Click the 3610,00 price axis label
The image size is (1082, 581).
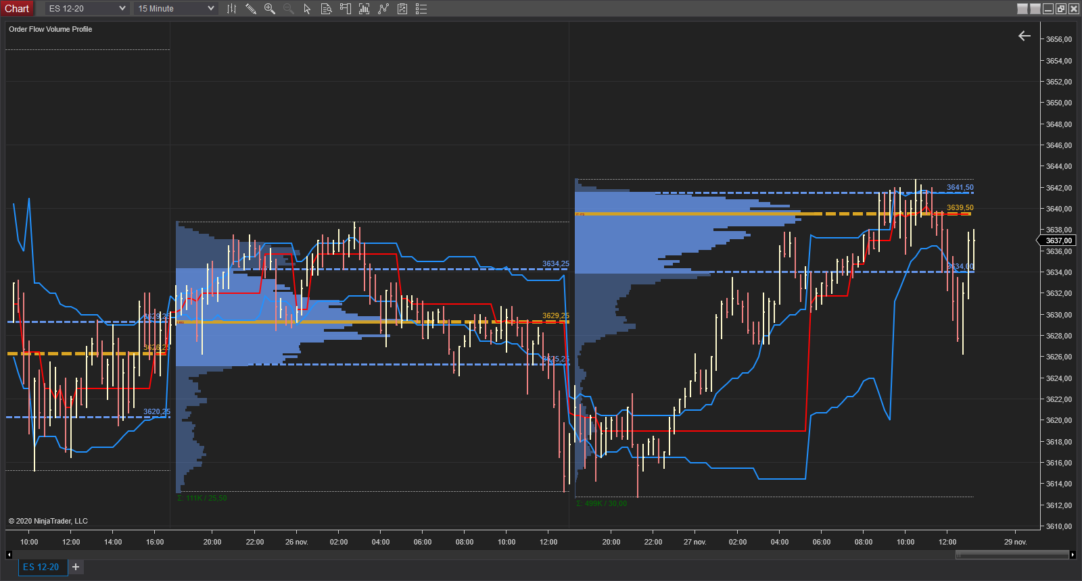(1059, 526)
